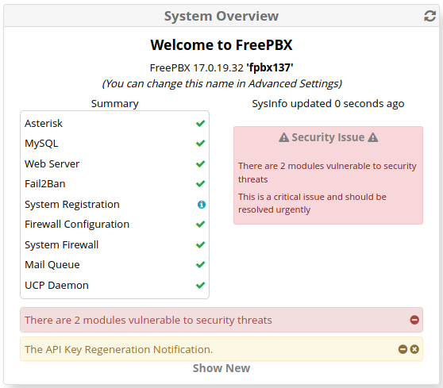Select the Web Server summary row
The image size is (443, 388).
pyautogui.click(x=114, y=163)
